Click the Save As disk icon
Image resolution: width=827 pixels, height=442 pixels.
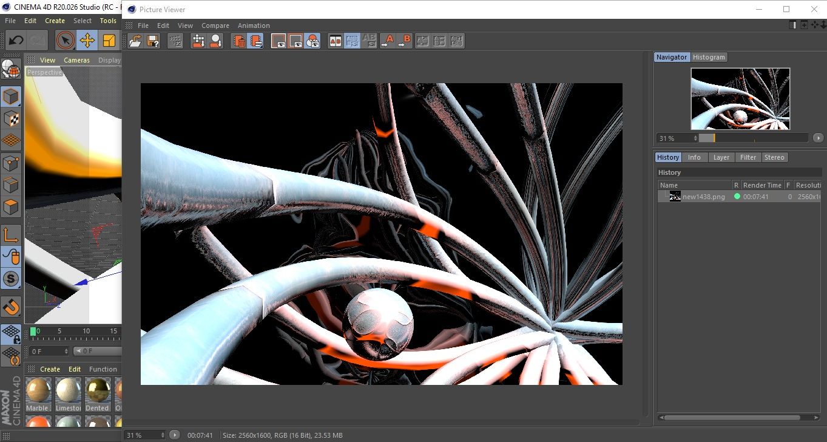153,41
